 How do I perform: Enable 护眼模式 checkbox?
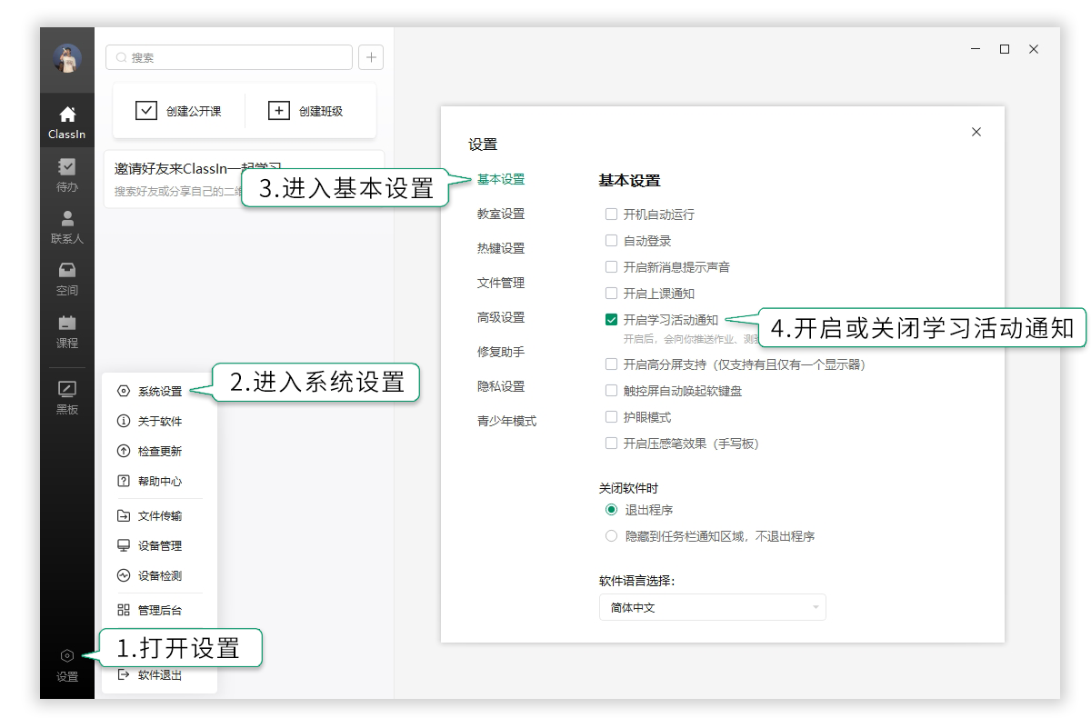click(x=611, y=417)
